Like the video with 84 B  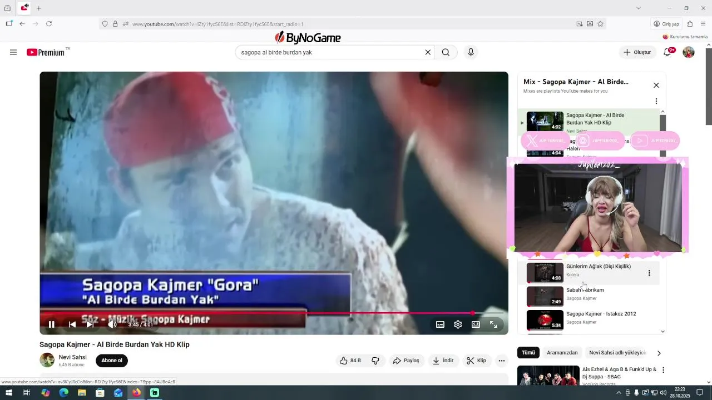click(x=351, y=361)
